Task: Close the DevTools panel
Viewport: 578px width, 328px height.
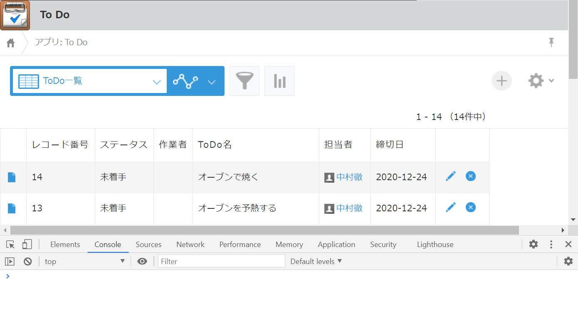Action: (568, 245)
